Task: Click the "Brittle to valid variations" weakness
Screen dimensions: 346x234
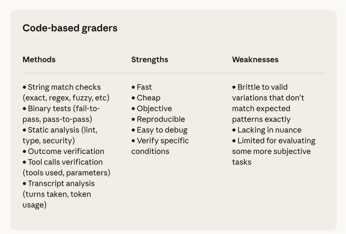Action: click(262, 87)
